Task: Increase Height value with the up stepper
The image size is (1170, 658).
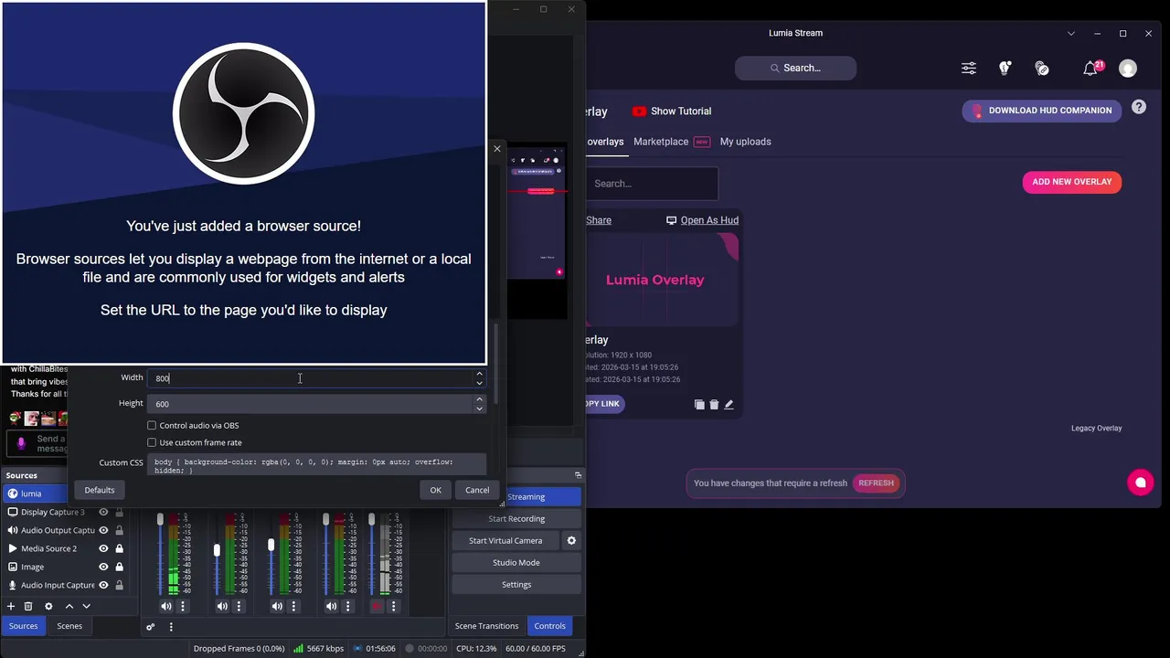Action: coord(479,399)
